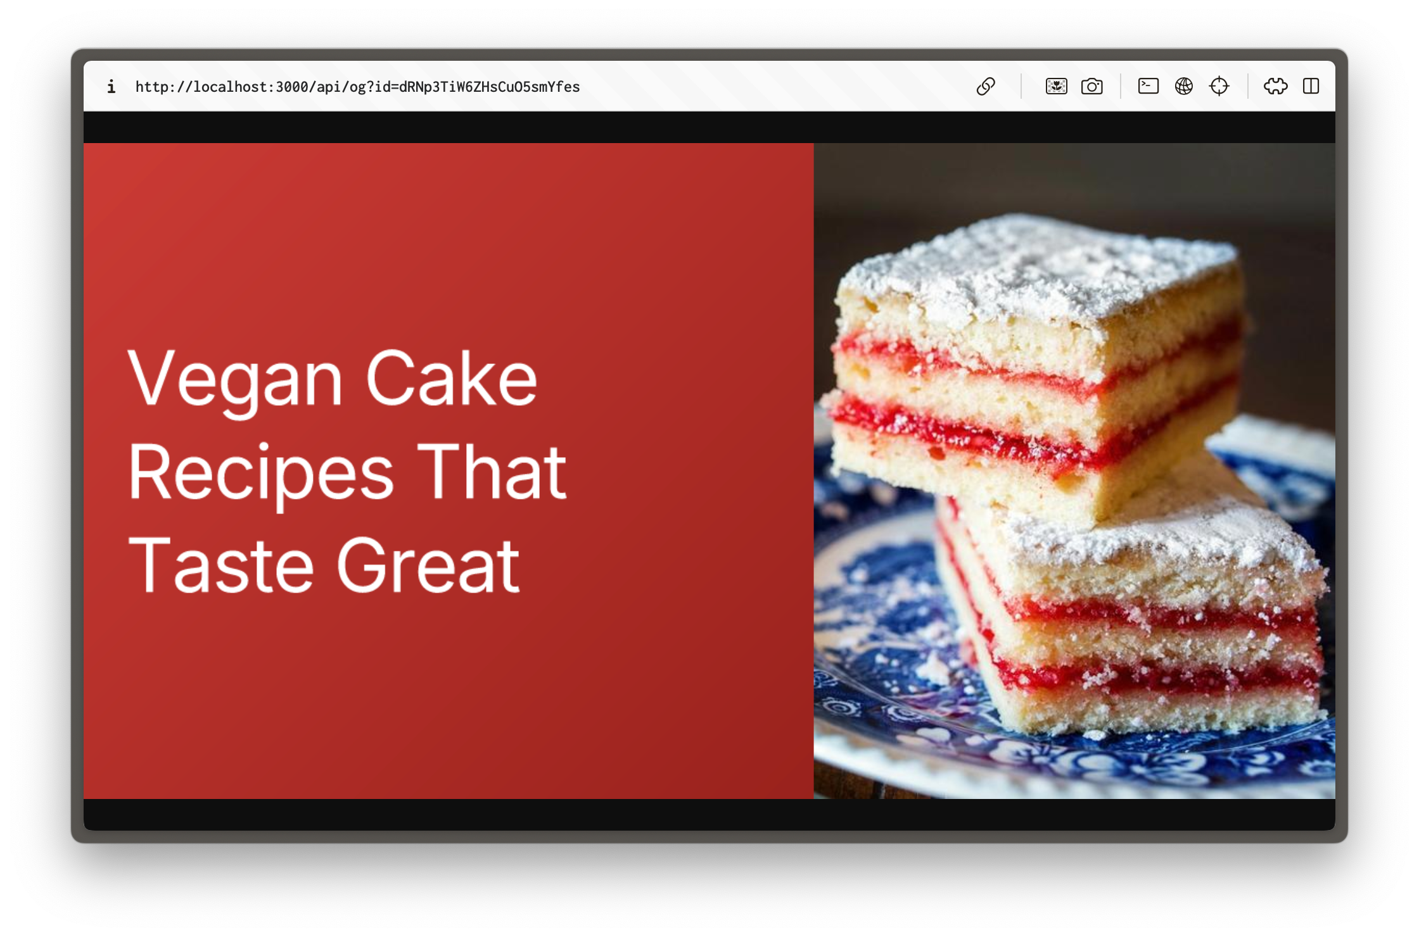Open extensions with the puzzle piece icon
The image size is (1419, 937).
pos(1275,86)
